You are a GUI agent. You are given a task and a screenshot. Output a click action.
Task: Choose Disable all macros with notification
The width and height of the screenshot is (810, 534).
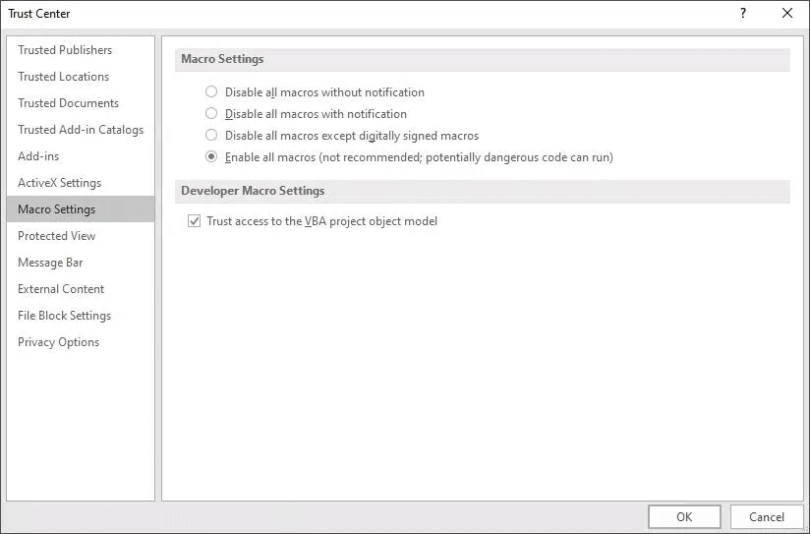pos(211,114)
